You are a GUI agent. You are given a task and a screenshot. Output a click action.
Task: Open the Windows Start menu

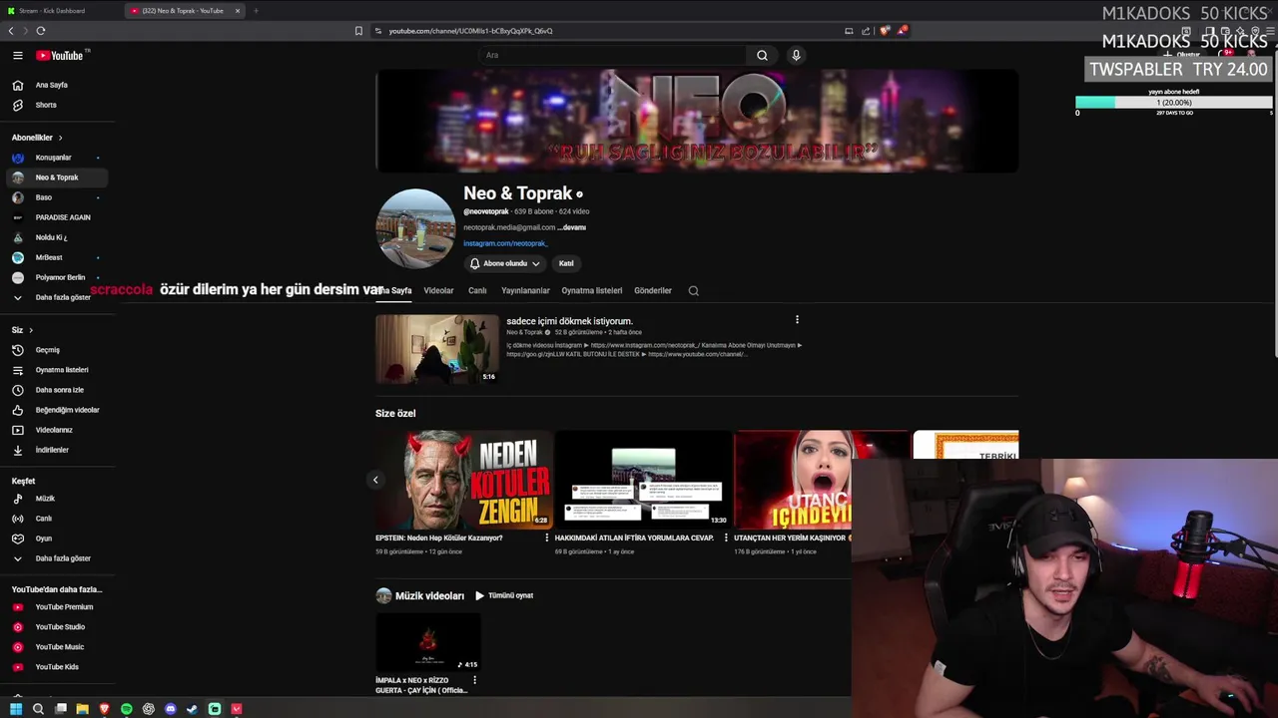pos(16,709)
